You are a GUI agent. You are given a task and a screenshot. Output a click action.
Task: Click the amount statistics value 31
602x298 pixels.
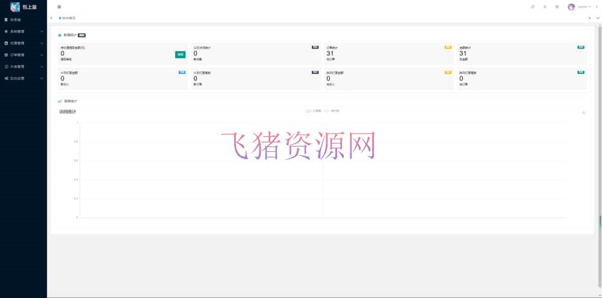coord(463,53)
